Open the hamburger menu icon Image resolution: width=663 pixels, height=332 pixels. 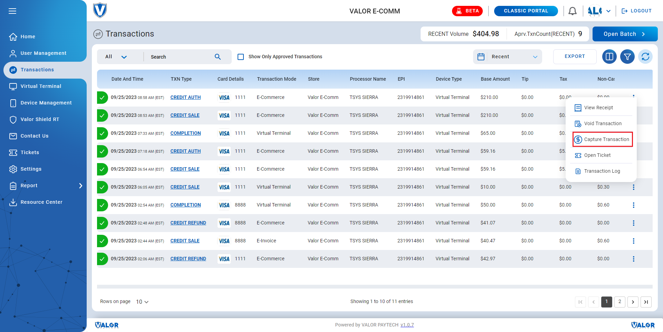point(12,11)
